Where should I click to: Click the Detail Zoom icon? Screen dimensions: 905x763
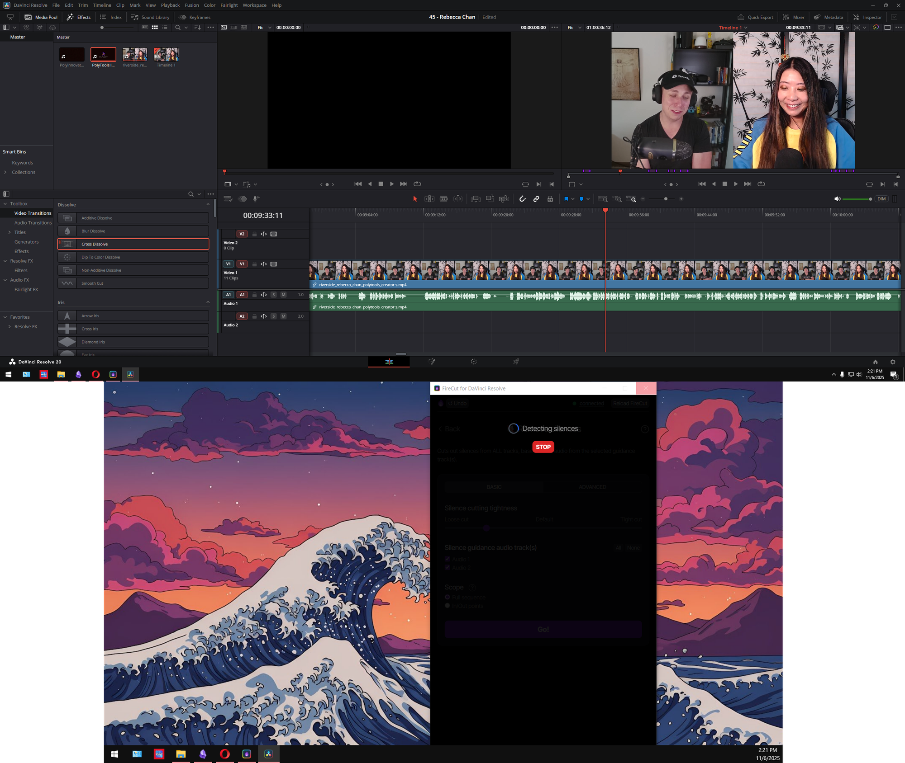point(618,199)
